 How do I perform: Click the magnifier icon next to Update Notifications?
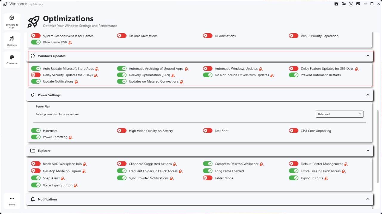(76, 82)
